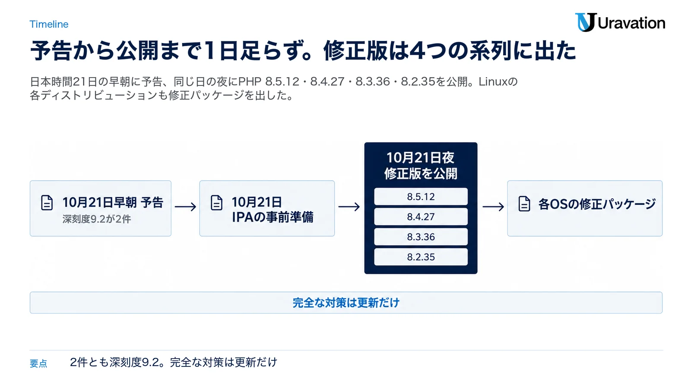Click the 10月21日早朝 予告 text
Image resolution: width=691 pixels, height=388 pixels.
tap(113, 202)
